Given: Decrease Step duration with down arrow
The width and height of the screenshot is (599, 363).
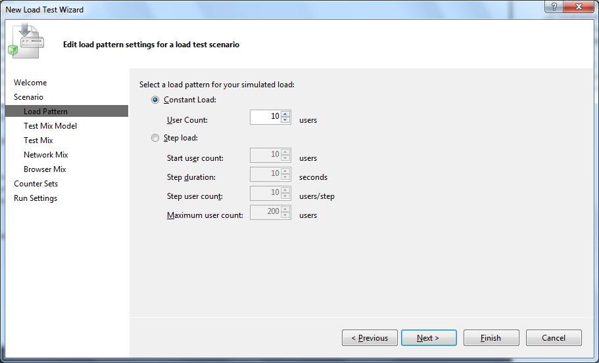Looking at the screenshot, I should 285,177.
